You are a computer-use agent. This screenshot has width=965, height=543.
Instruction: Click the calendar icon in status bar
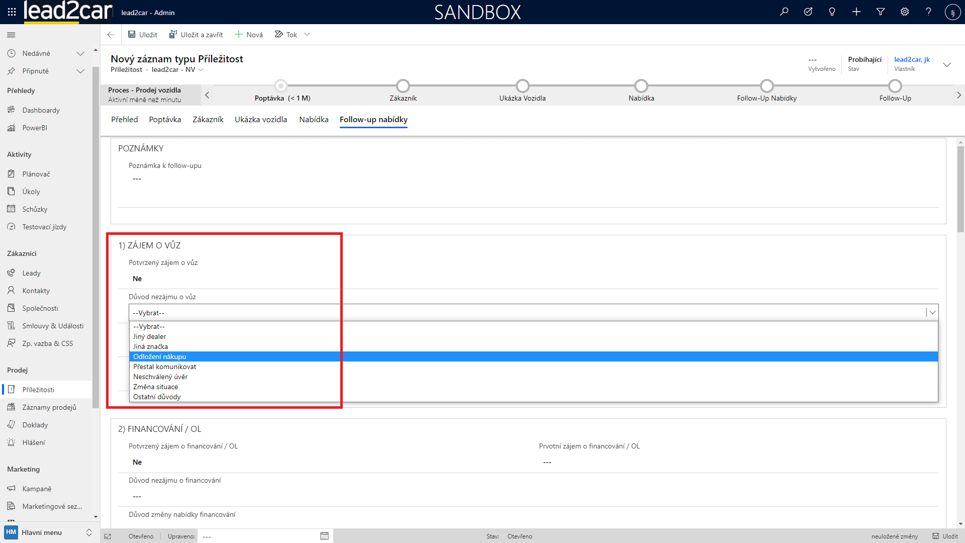pyautogui.click(x=324, y=536)
